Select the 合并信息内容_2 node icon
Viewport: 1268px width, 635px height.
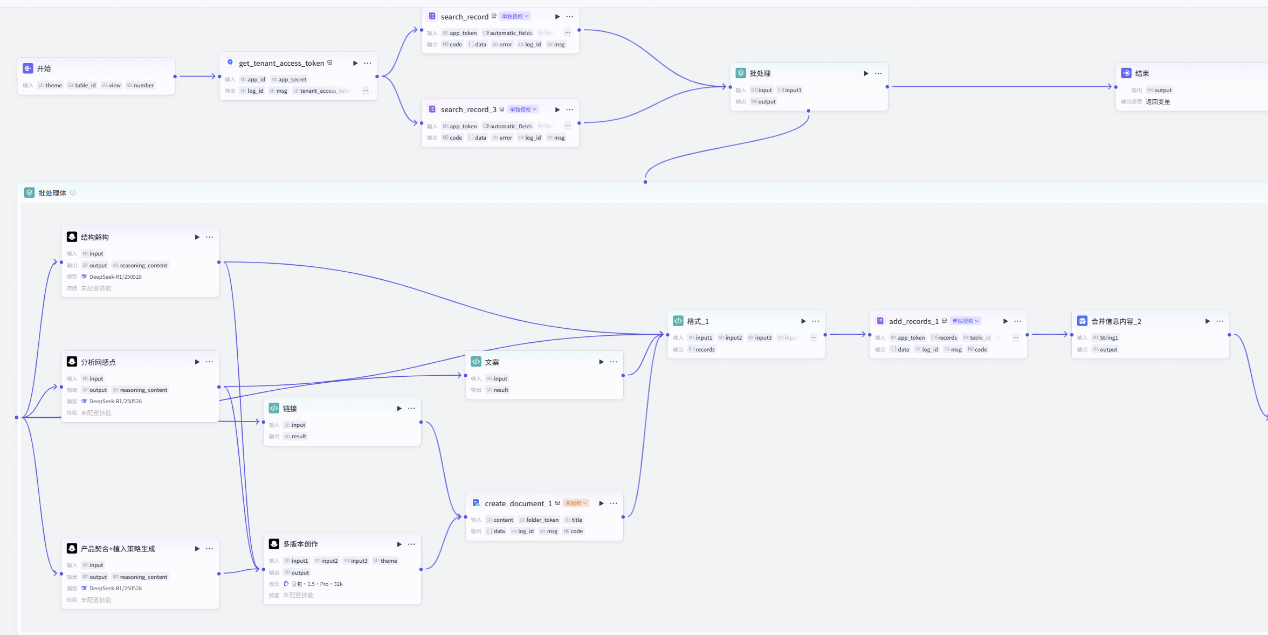pyautogui.click(x=1082, y=321)
